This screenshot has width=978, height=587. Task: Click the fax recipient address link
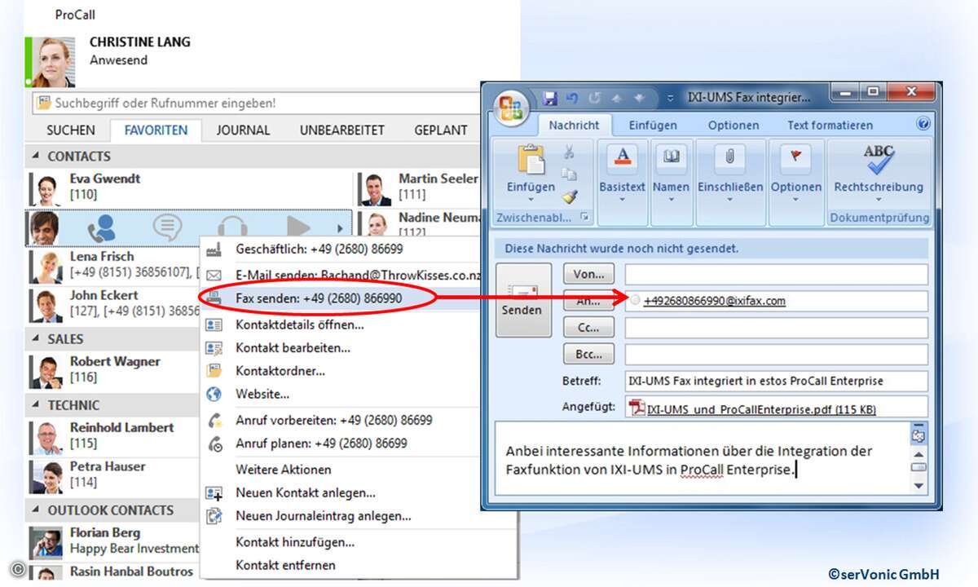point(714,301)
